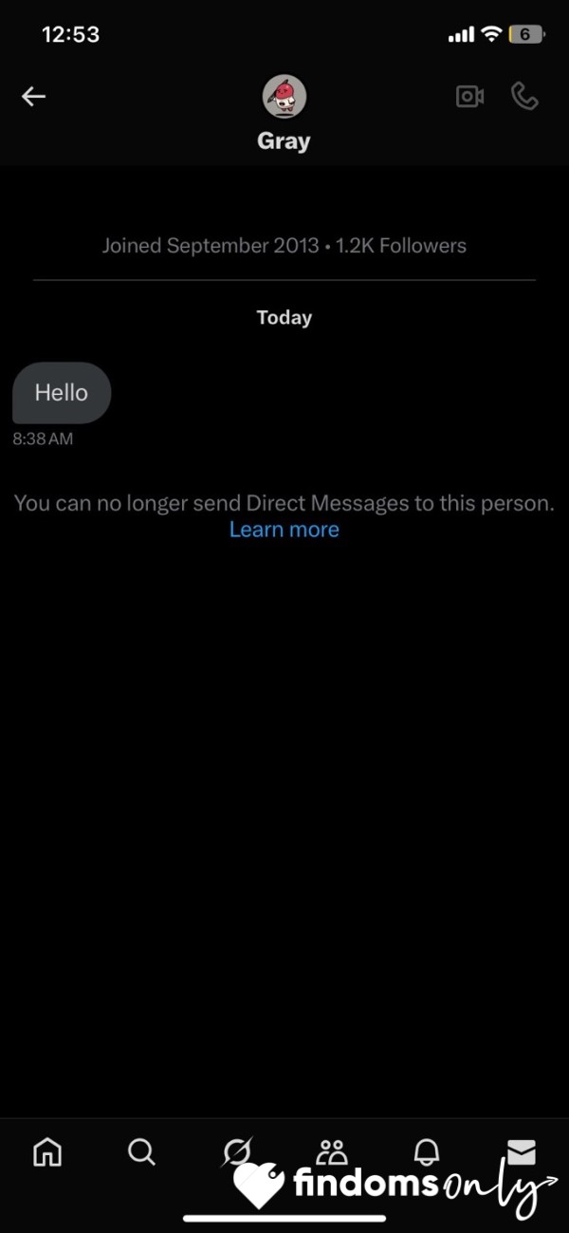Open the Notifications bell
The width and height of the screenshot is (569, 1233).
[x=427, y=1152]
